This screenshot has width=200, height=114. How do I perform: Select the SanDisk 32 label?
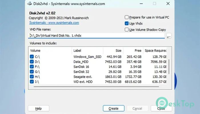point(81,72)
